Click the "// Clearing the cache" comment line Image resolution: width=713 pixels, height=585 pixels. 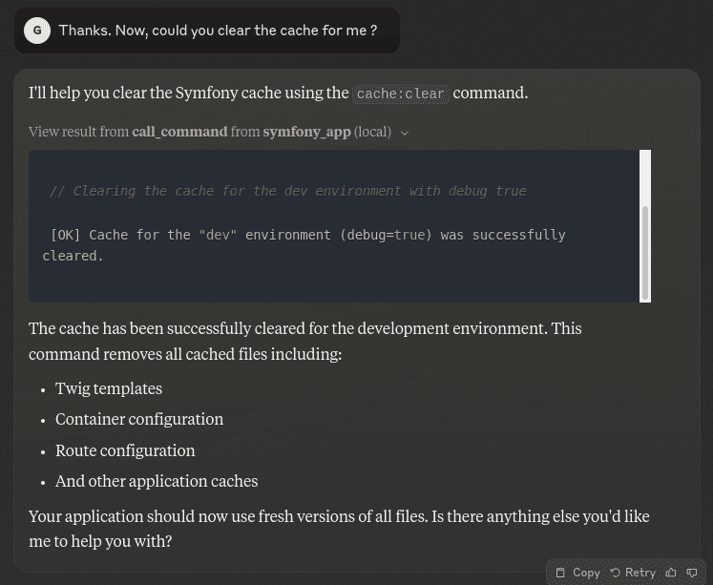pos(287,191)
